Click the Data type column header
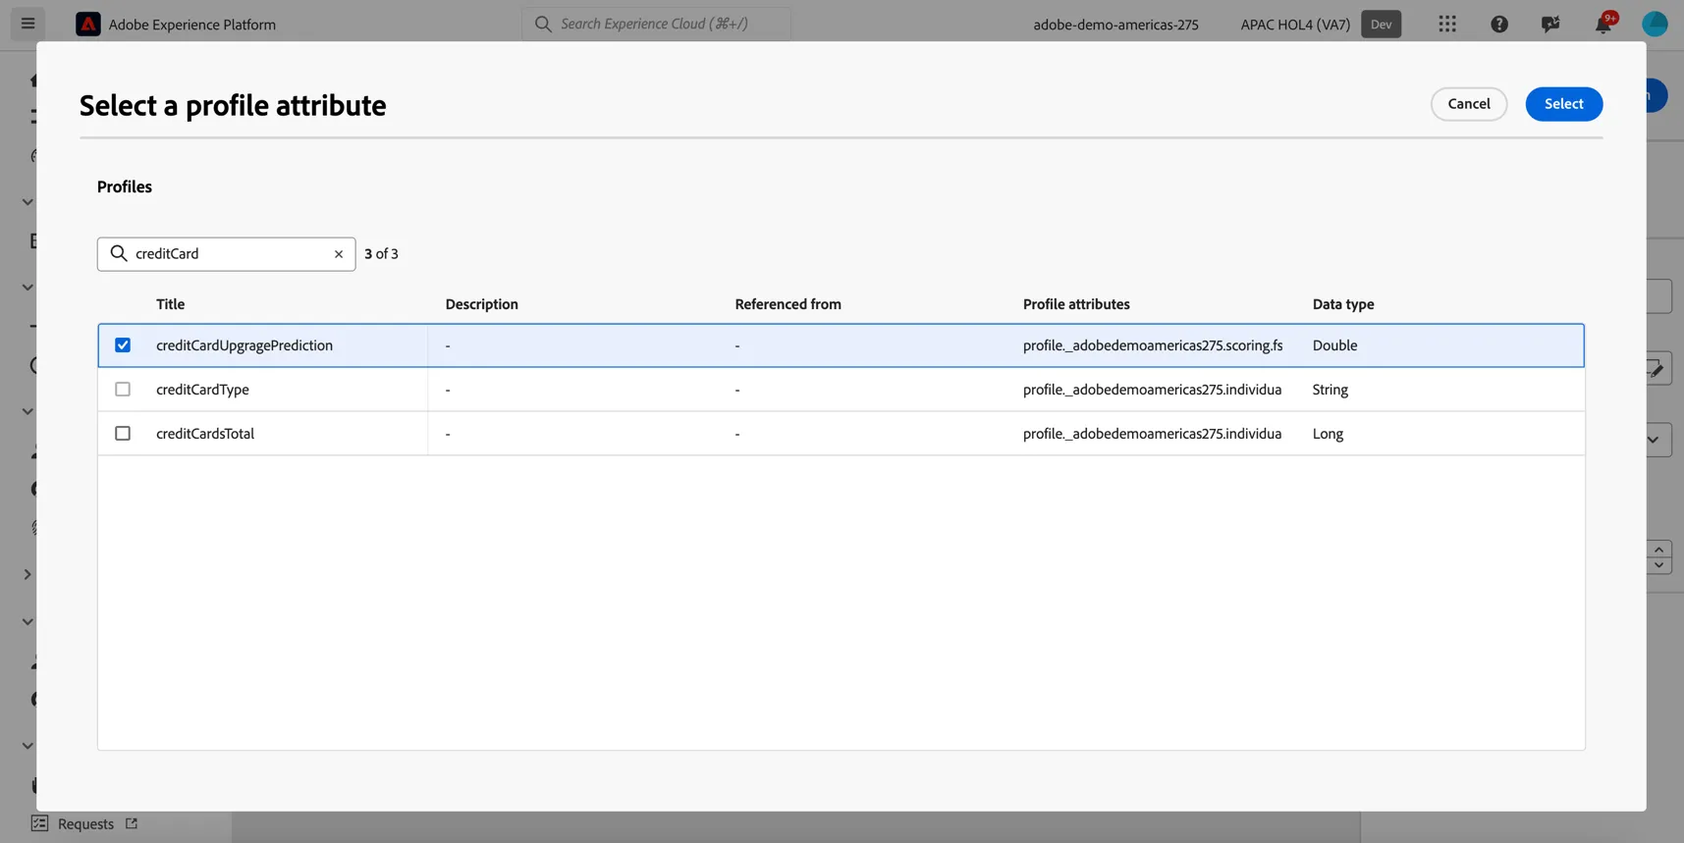This screenshot has height=843, width=1684. point(1343,304)
